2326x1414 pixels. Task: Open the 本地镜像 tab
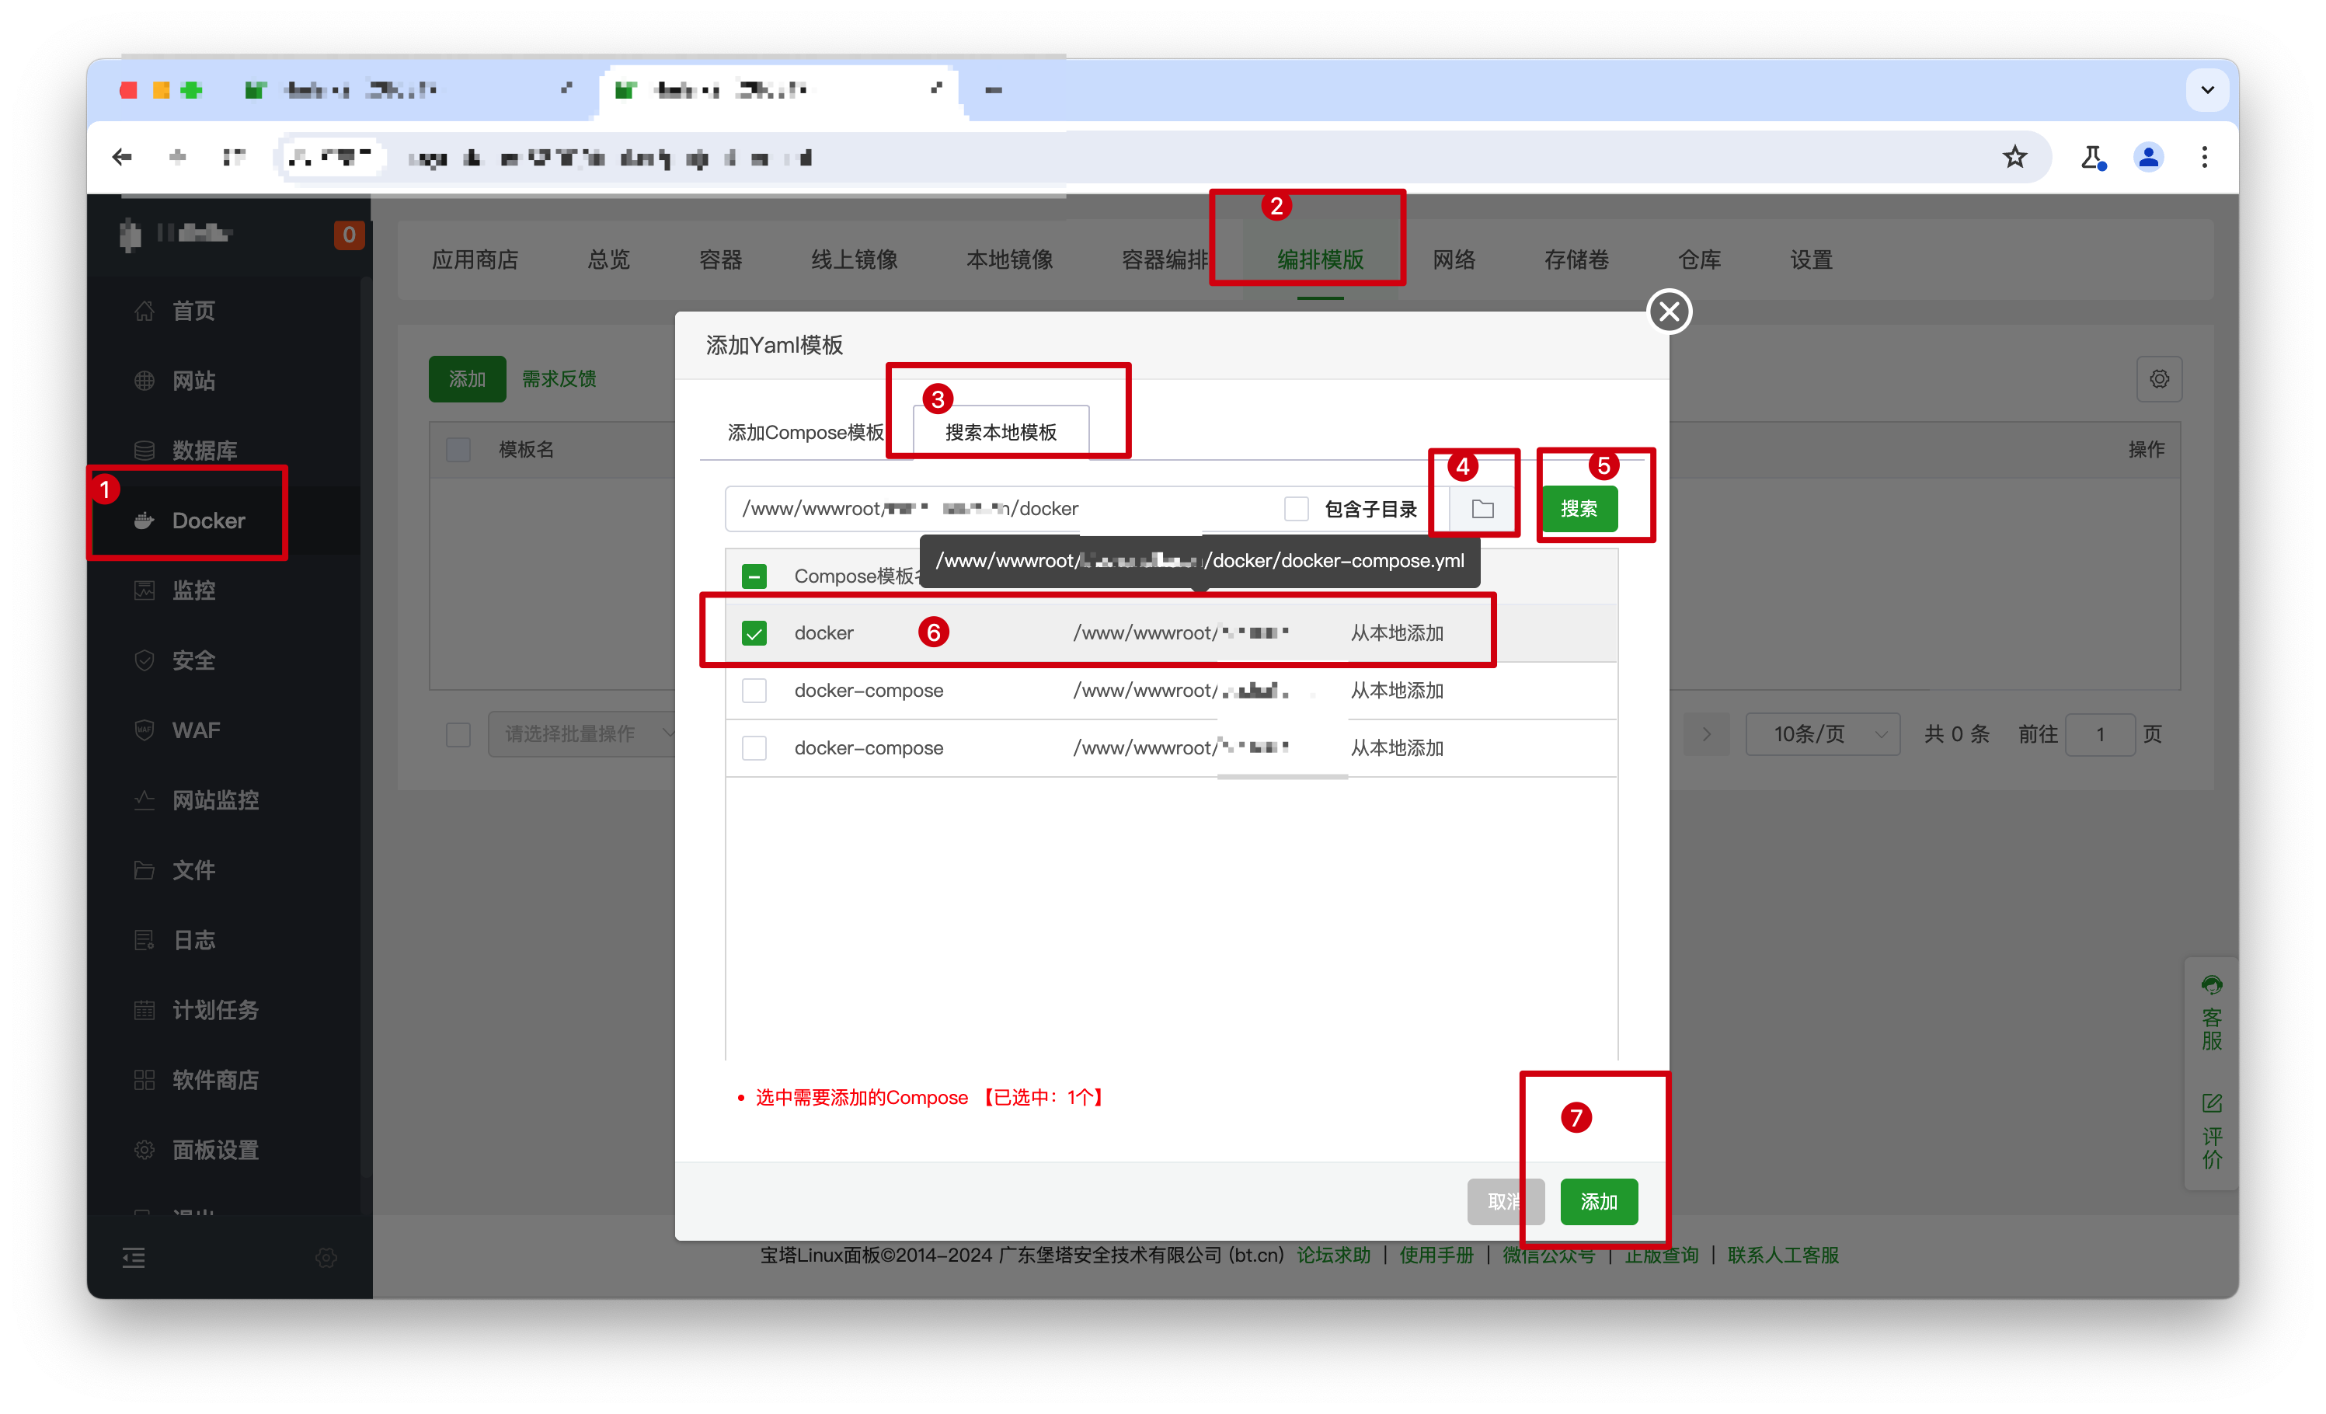tap(1009, 259)
